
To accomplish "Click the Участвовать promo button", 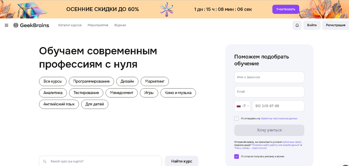I will coord(286,9).
